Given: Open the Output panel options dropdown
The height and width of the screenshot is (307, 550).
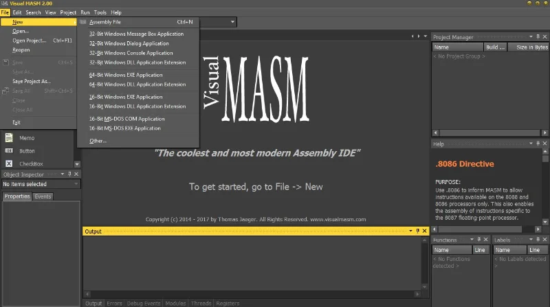Looking at the screenshot, I should coord(410,231).
